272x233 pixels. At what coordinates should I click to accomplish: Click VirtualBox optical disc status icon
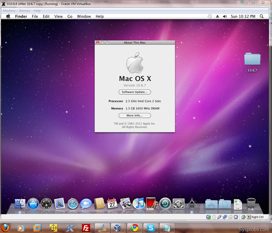(214, 217)
